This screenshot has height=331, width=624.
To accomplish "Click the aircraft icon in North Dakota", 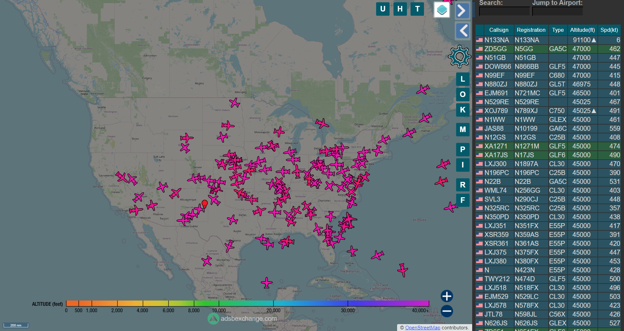I will [235, 103].
